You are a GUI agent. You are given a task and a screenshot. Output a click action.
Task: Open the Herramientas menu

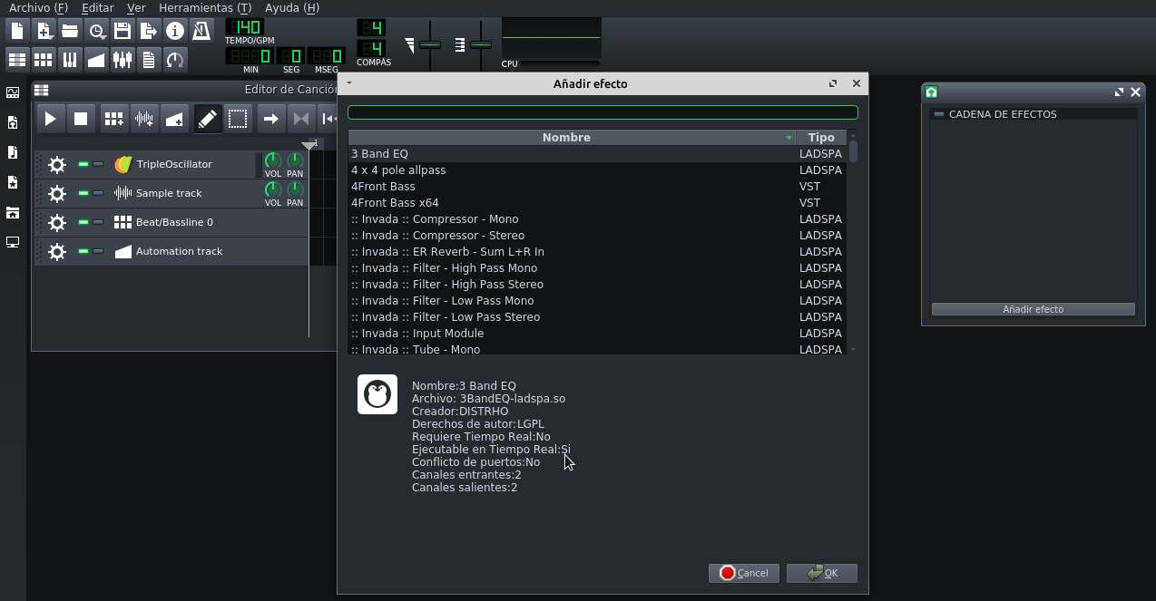(204, 7)
